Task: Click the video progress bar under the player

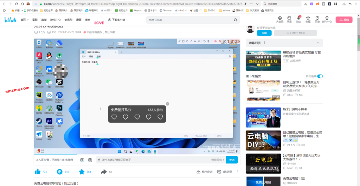Action: click(x=137, y=154)
